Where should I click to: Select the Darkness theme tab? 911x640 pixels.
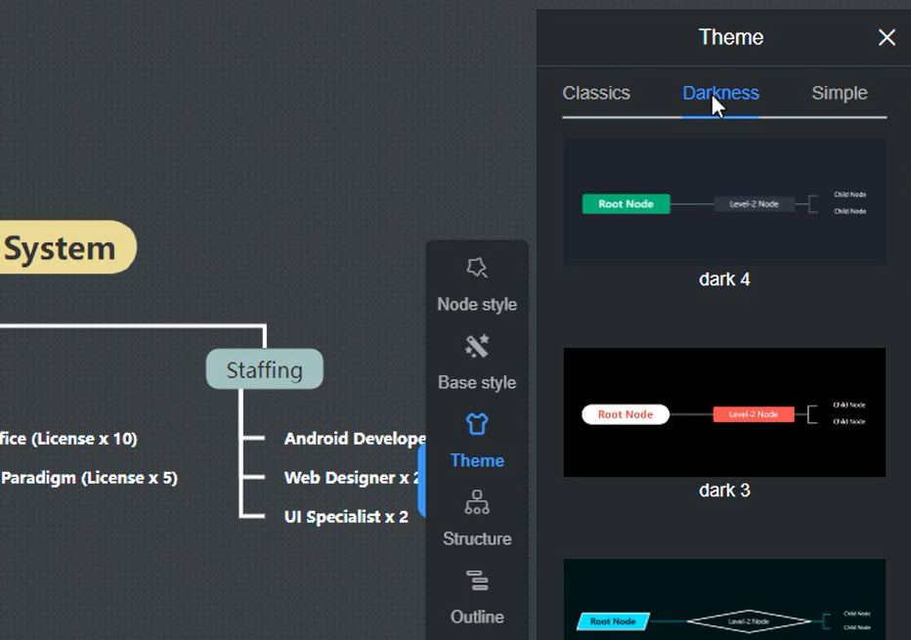(720, 93)
